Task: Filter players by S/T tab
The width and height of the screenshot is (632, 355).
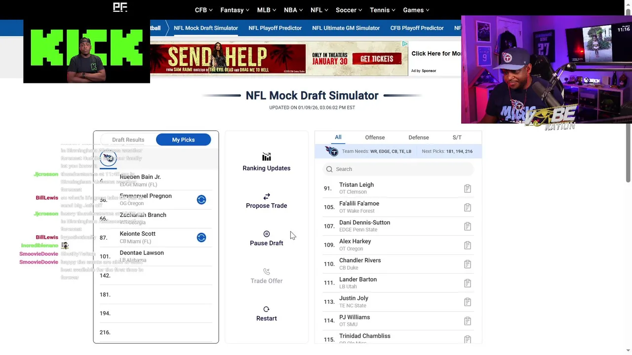Action: (x=457, y=138)
